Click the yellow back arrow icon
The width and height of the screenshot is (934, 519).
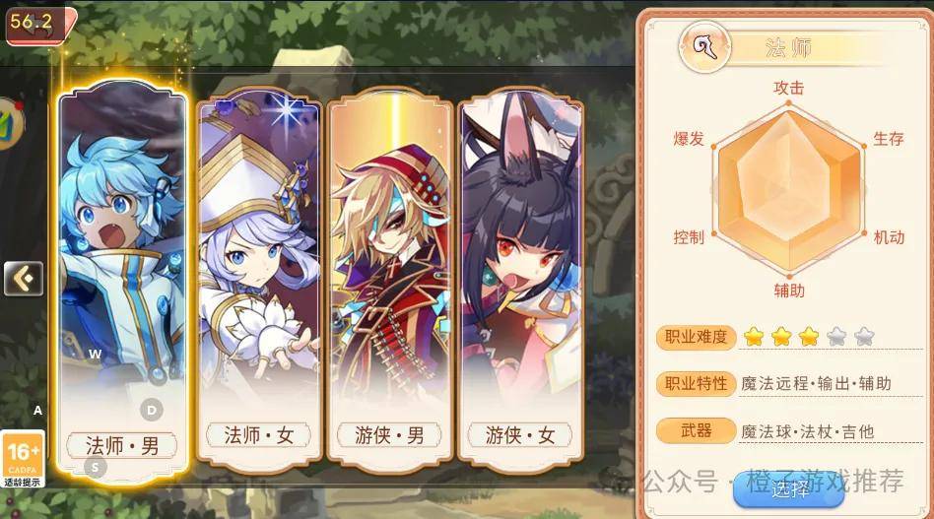pyautogui.click(x=24, y=278)
